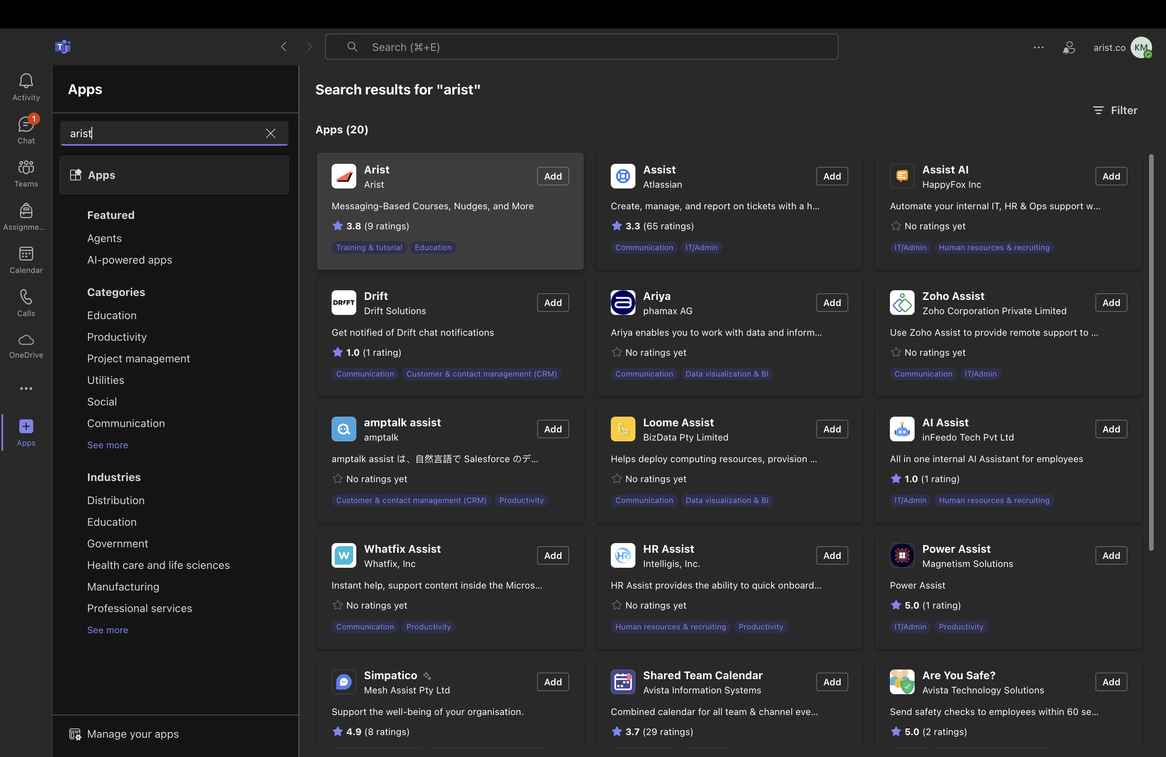1166x757 pixels.
Task: Add the Atlassian Assist app
Action: [832, 176]
